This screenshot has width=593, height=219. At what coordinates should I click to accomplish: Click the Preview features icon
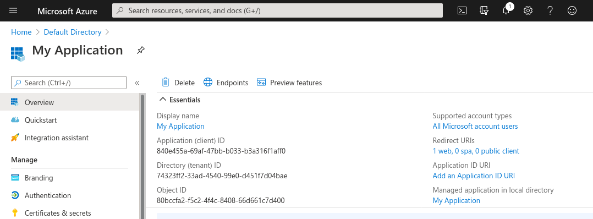(261, 82)
